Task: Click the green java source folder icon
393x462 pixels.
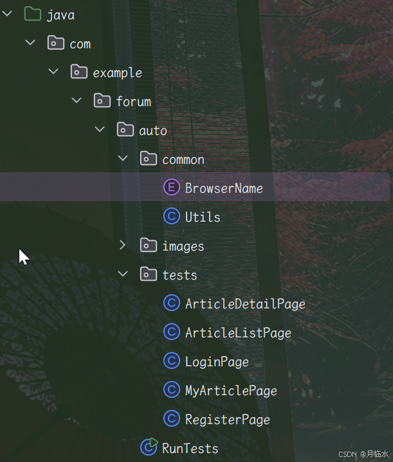Action: coord(32,14)
